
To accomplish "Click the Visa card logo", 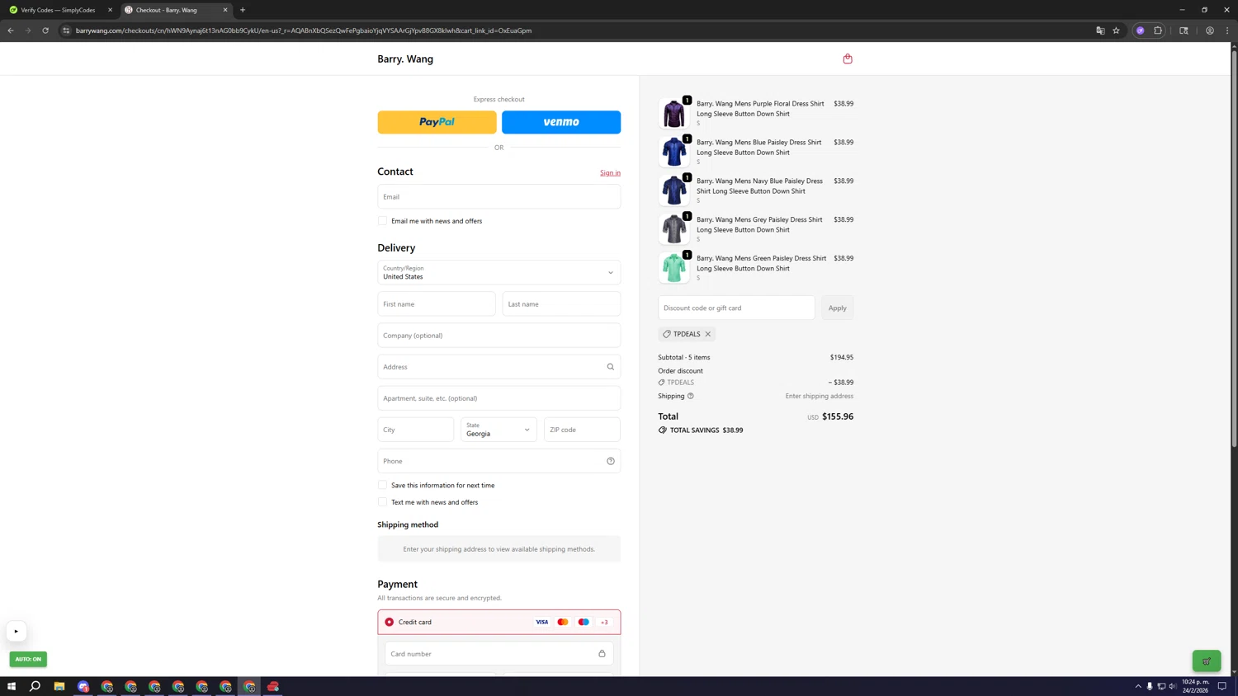I will point(542,622).
